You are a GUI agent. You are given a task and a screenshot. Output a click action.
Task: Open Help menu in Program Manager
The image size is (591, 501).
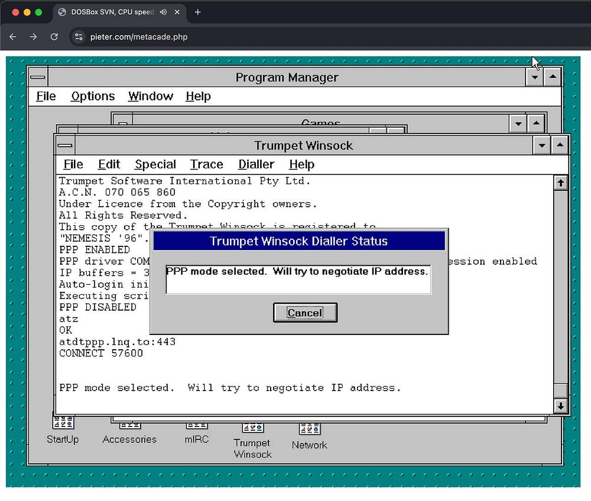pyautogui.click(x=198, y=96)
